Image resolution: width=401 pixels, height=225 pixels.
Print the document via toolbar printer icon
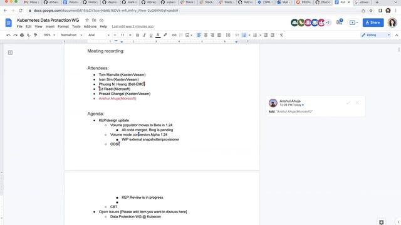[x=22, y=35]
